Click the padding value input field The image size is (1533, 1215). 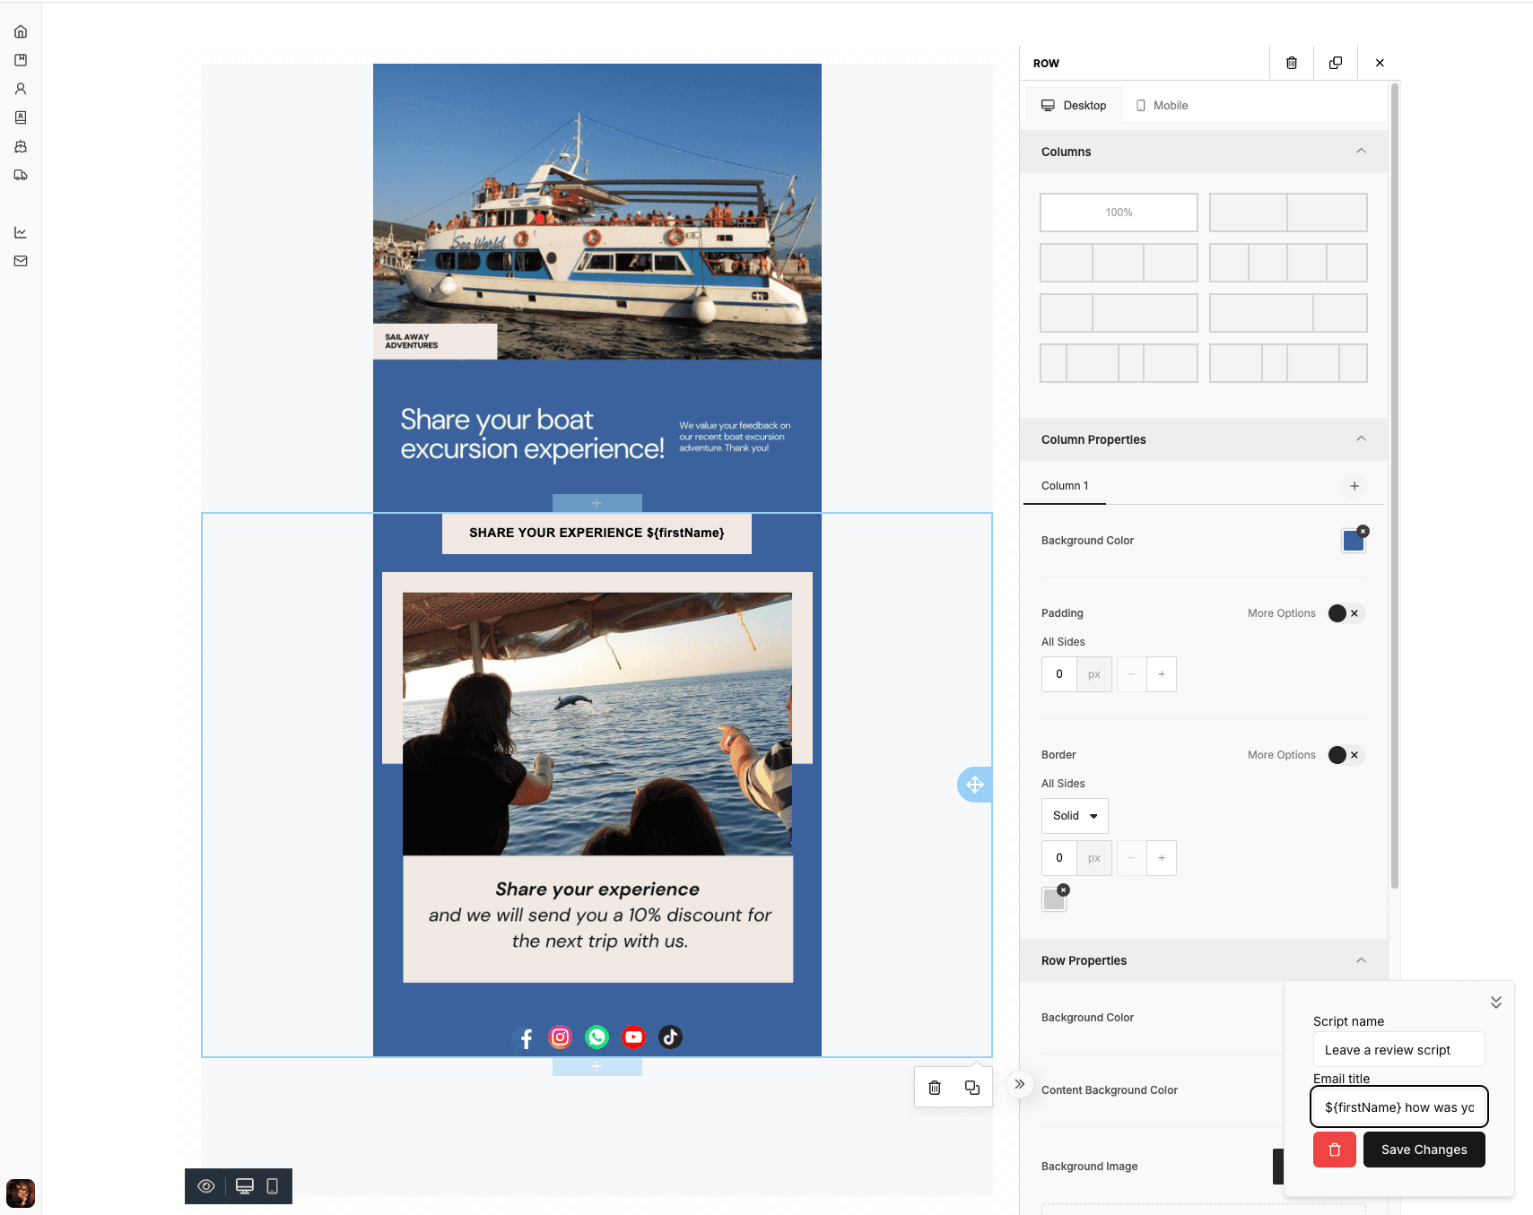coord(1059,674)
